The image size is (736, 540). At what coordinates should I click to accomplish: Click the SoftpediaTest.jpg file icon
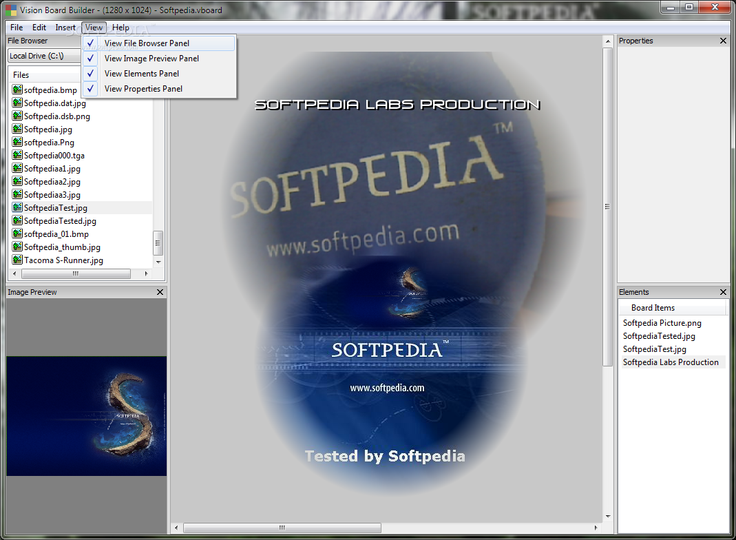coord(17,207)
